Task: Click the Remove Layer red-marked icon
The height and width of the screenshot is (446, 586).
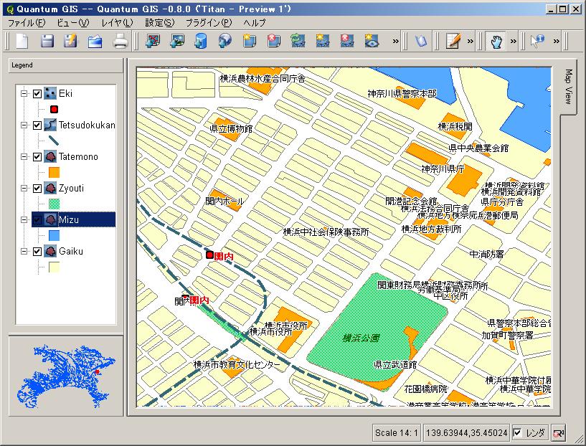Action: pos(273,41)
